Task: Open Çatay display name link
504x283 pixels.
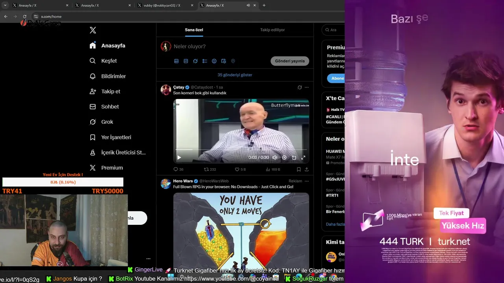Action: 179,87
